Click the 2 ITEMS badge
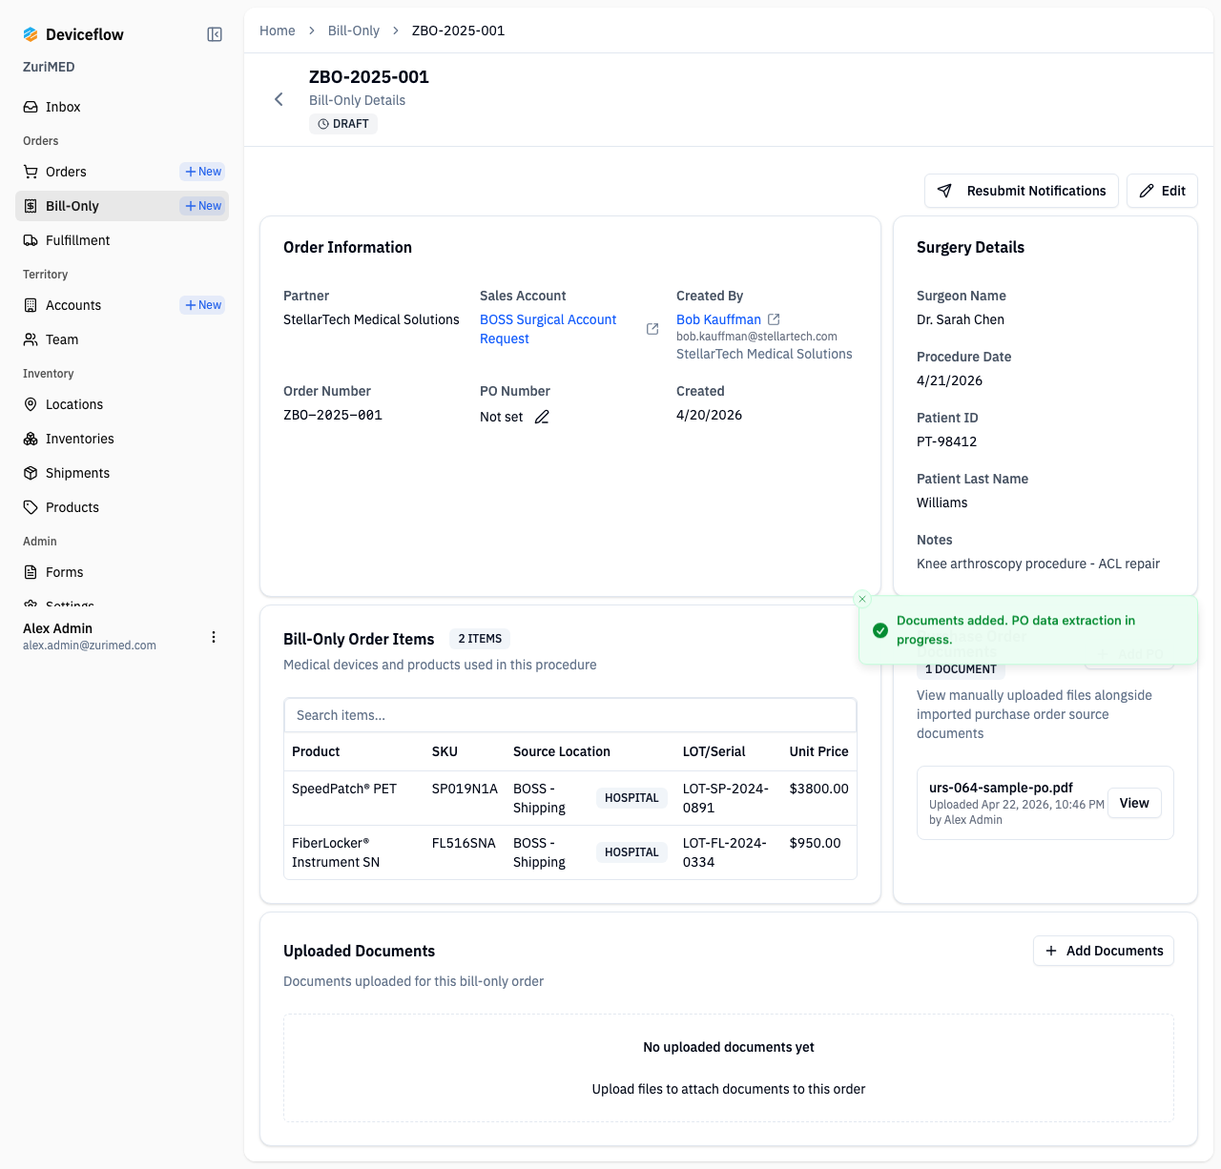This screenshot has height=1169, width=1221. coord(480,639)
